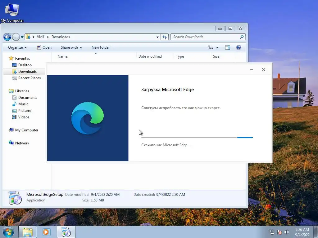
Task: Click the Edge logo image
Action: pyautogui.click(x=88, y=118)
